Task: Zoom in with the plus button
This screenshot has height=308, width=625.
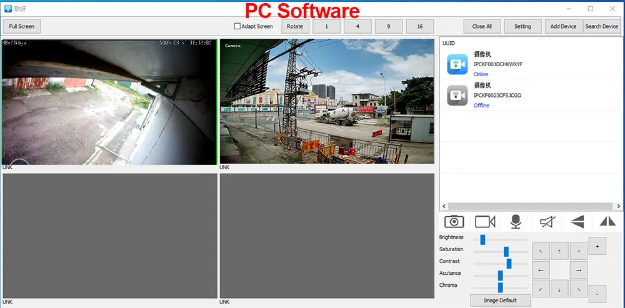Action: pyautogui.click(x=597, y=246)
